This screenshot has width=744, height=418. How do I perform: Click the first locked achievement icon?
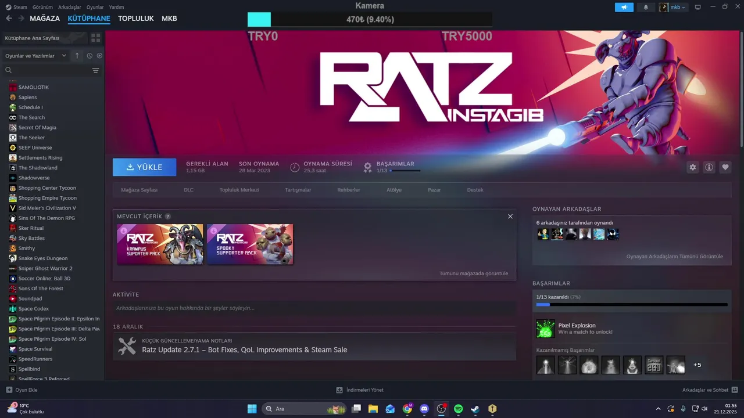click(545, 365)
